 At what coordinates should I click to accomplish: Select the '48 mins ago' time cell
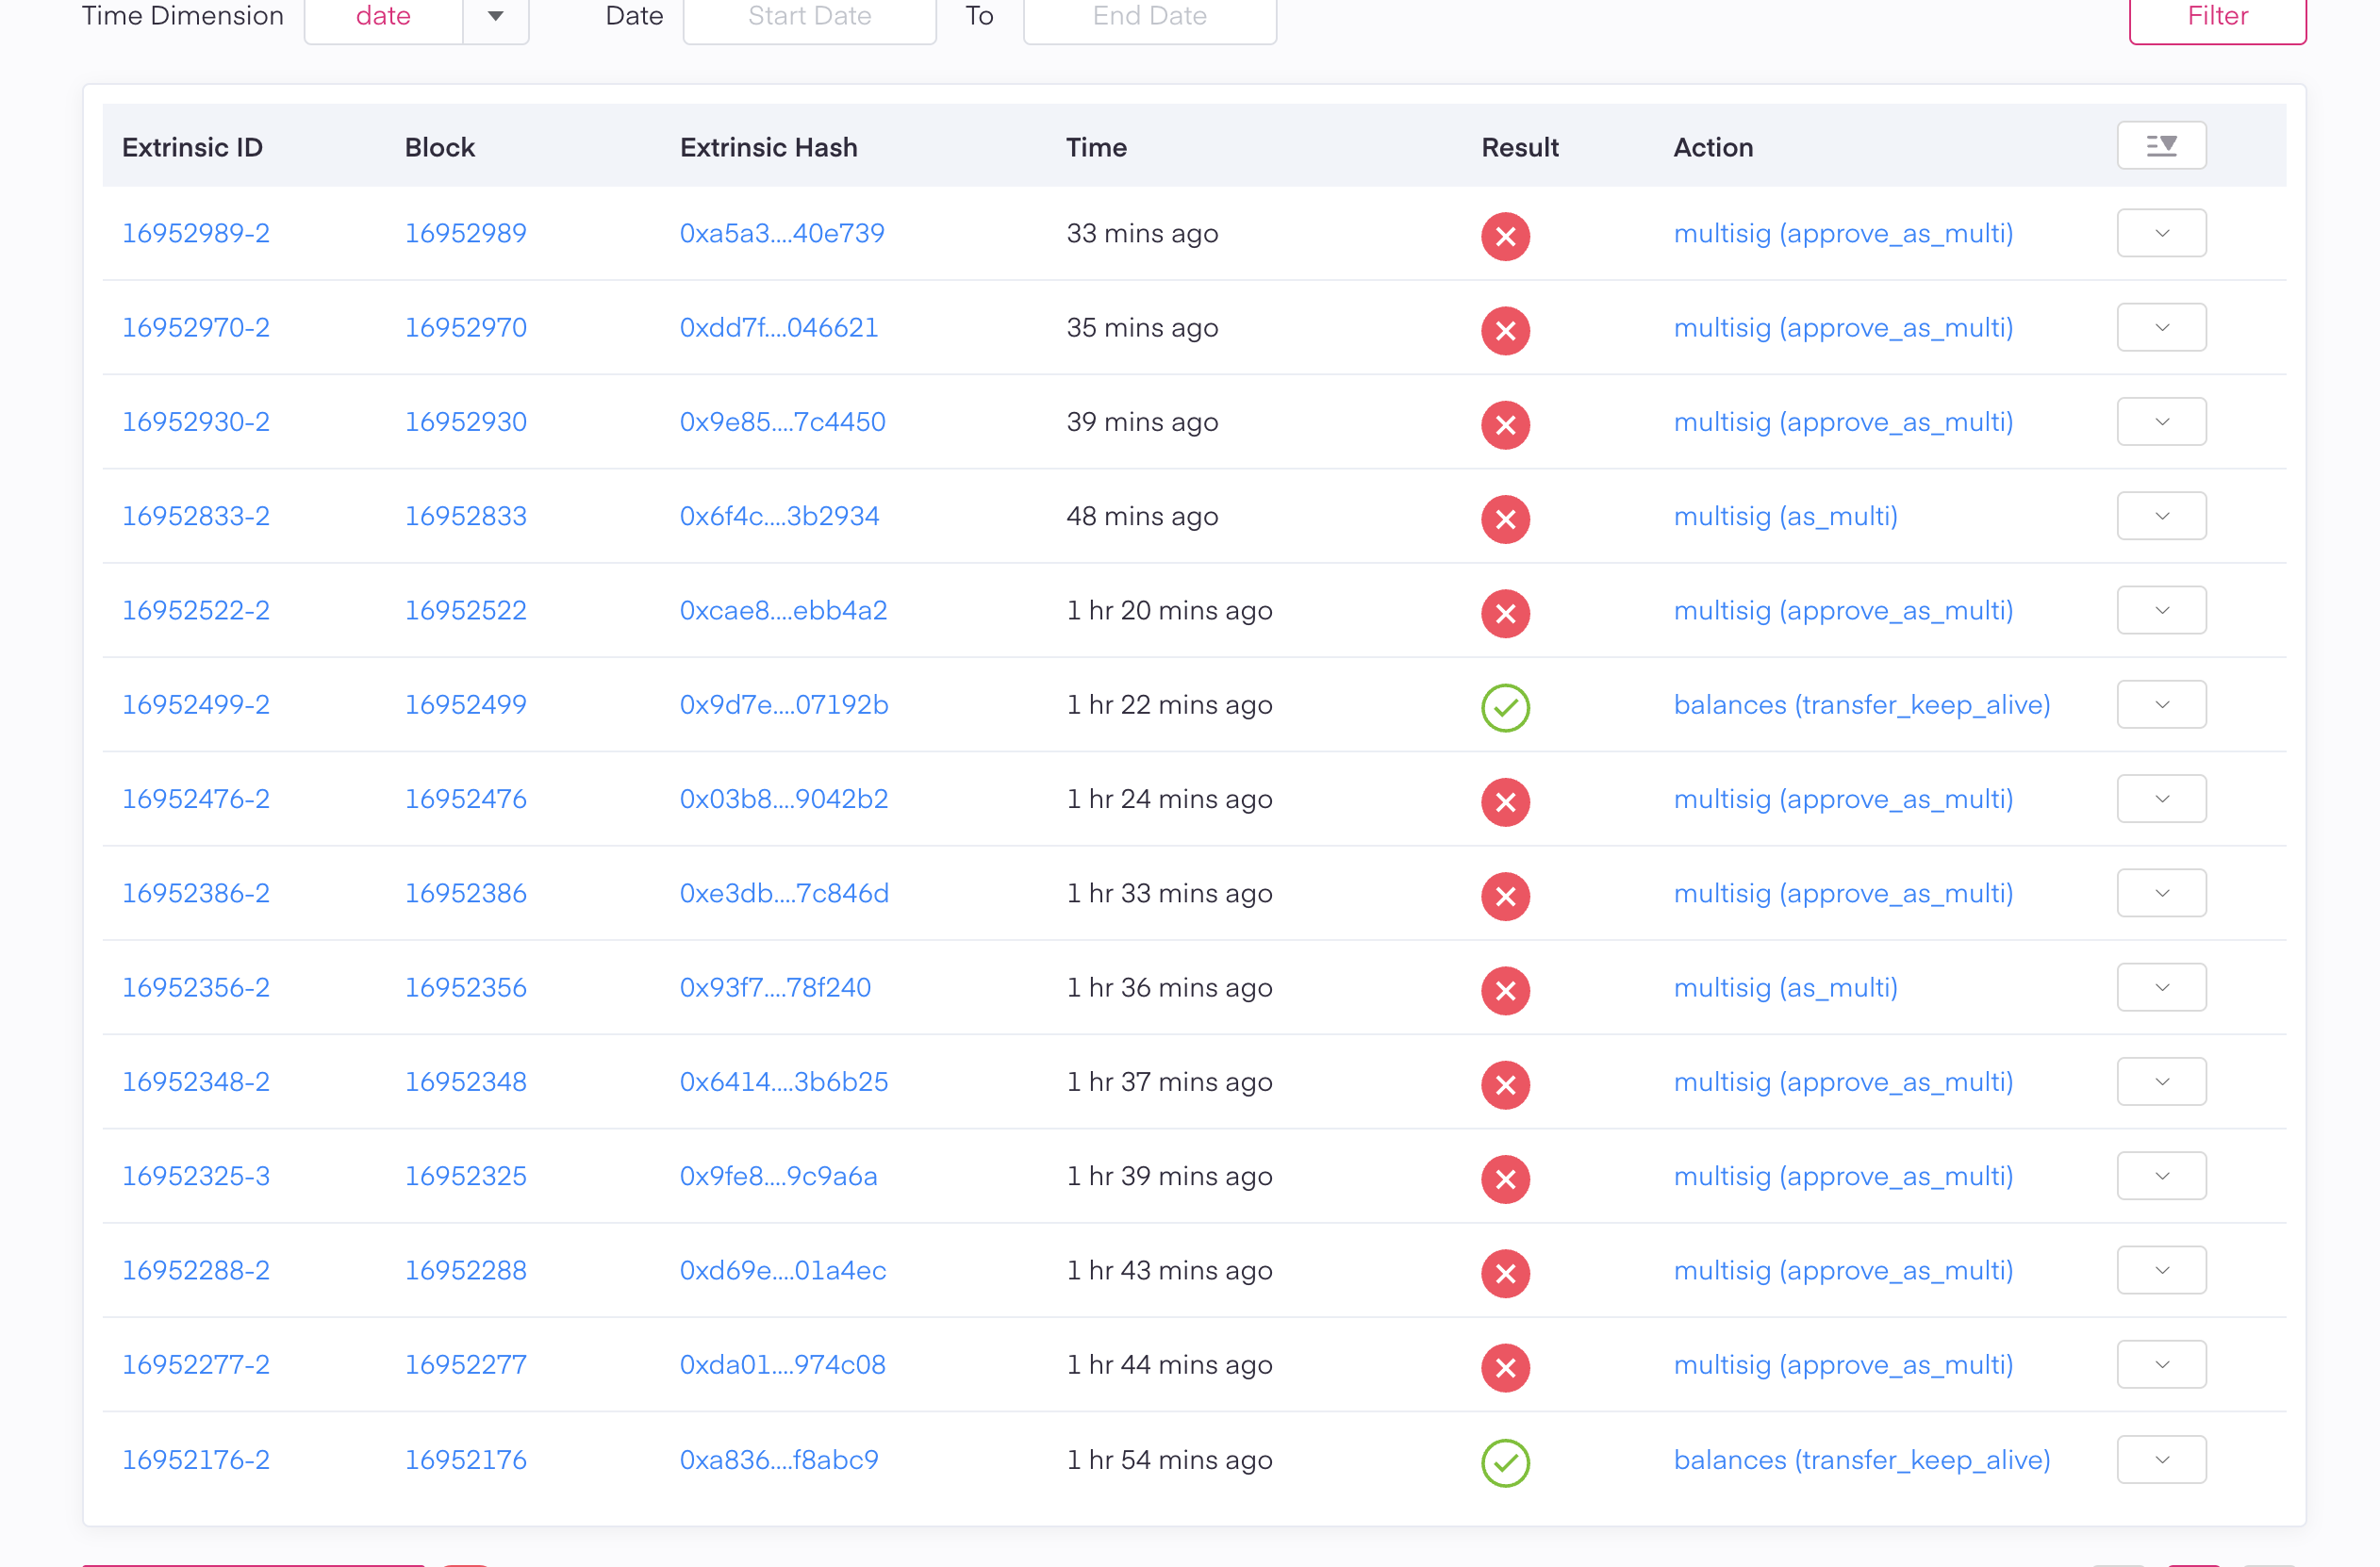click(1142, 516)
